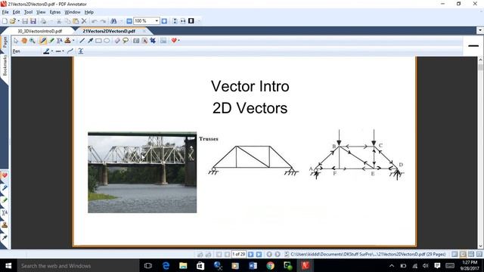Expand the Open file dropdown arrow
The width and height of the screenshot is (484, 272).
18,21
